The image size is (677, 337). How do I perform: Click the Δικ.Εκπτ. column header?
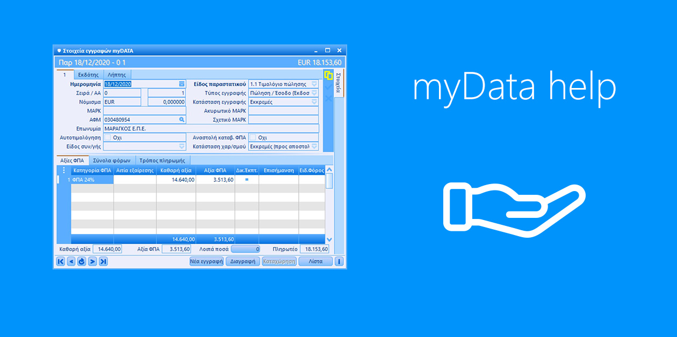click(x=247, y=171)
